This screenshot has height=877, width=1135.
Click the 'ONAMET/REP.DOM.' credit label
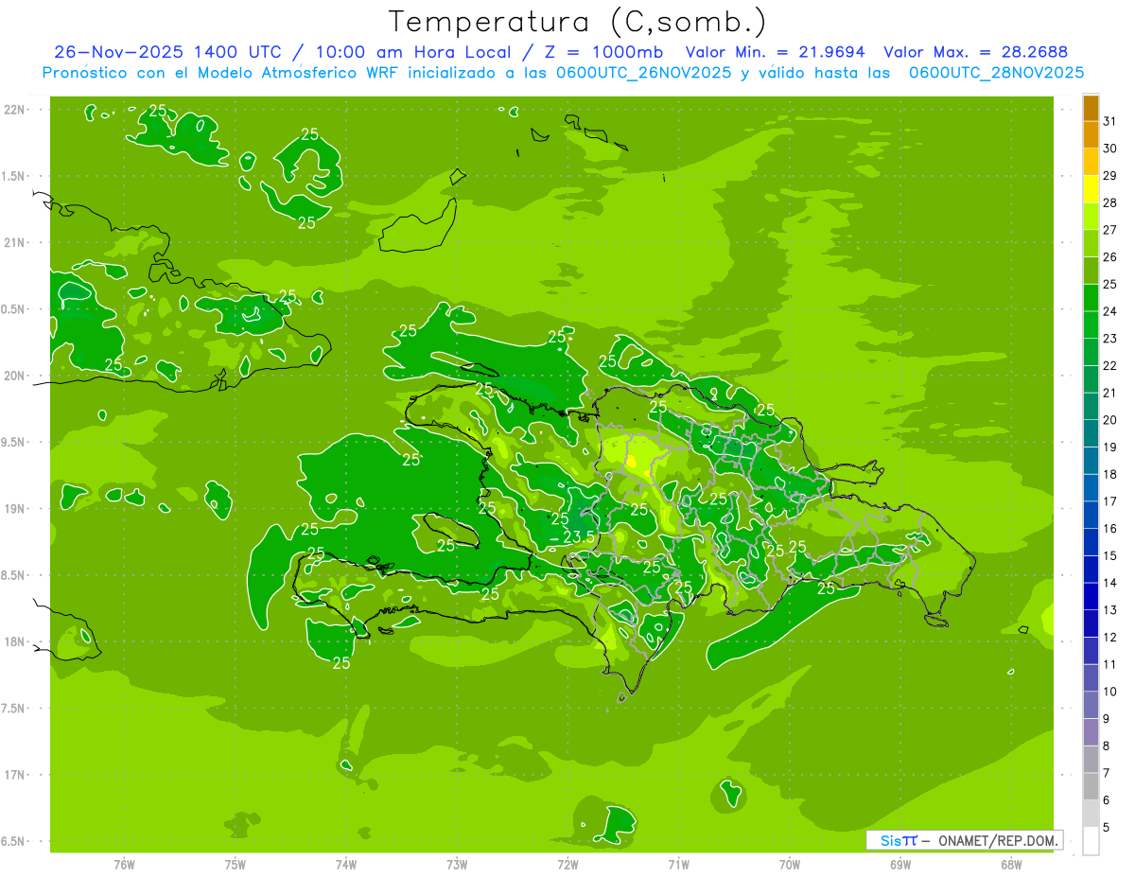tap(997, 840)
